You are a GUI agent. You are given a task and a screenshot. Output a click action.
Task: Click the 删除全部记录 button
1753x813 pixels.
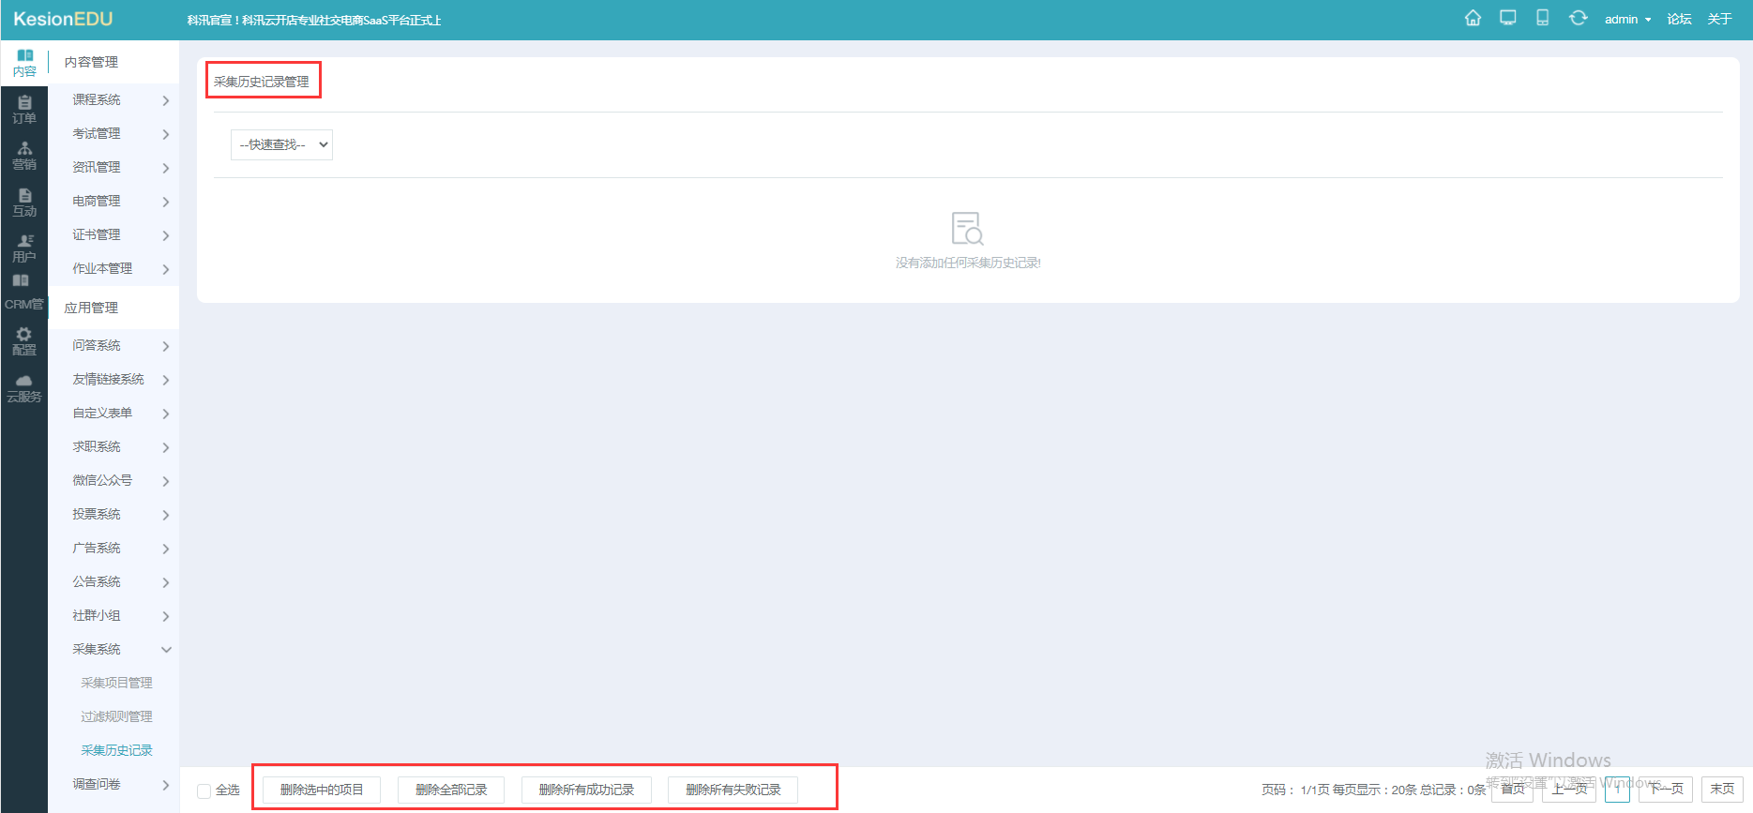tap(451, 790)
